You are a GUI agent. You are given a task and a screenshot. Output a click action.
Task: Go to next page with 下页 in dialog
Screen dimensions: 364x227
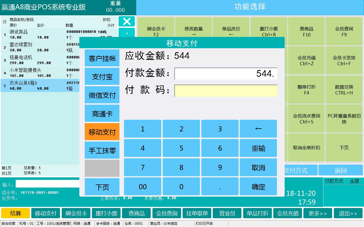(x=102, y=187)
